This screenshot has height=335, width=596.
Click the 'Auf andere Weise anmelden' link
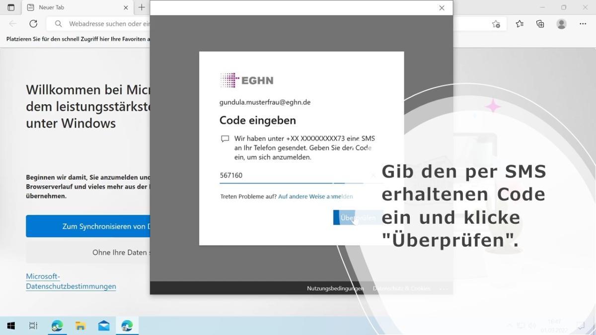click(315, 197)
